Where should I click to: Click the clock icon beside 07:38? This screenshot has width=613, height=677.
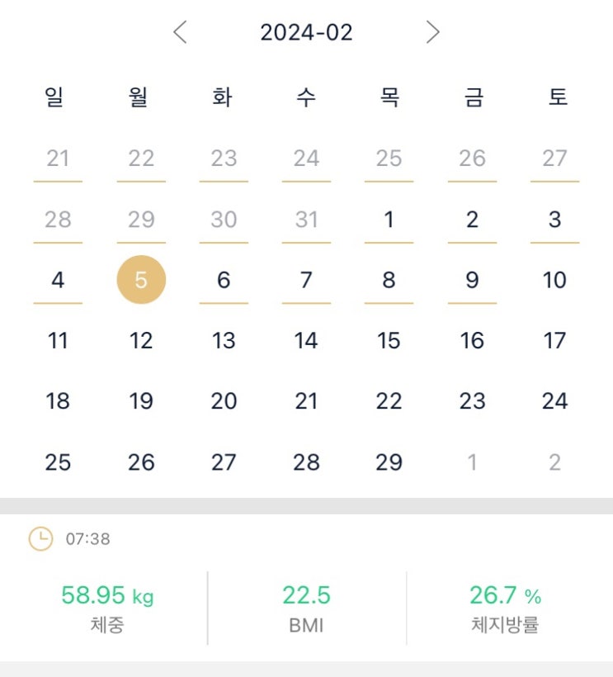click(40, 539)
